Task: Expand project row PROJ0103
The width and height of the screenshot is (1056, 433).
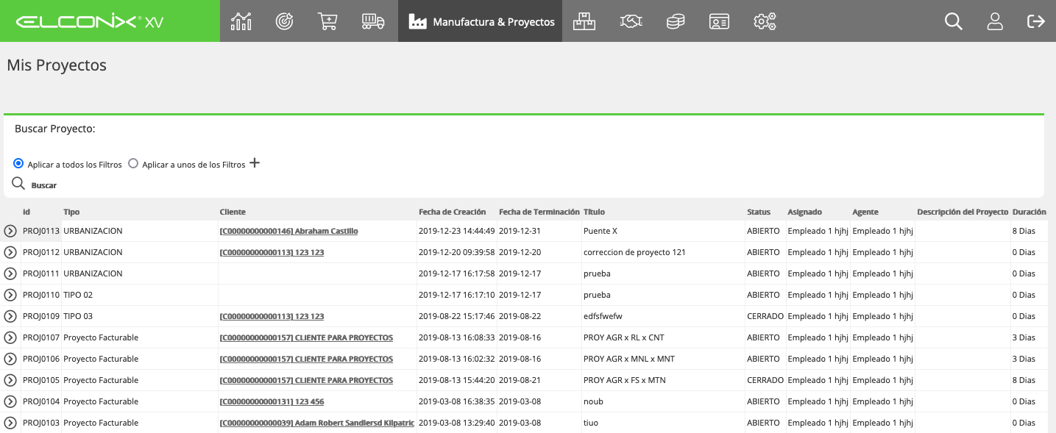Action: (10, 423)
